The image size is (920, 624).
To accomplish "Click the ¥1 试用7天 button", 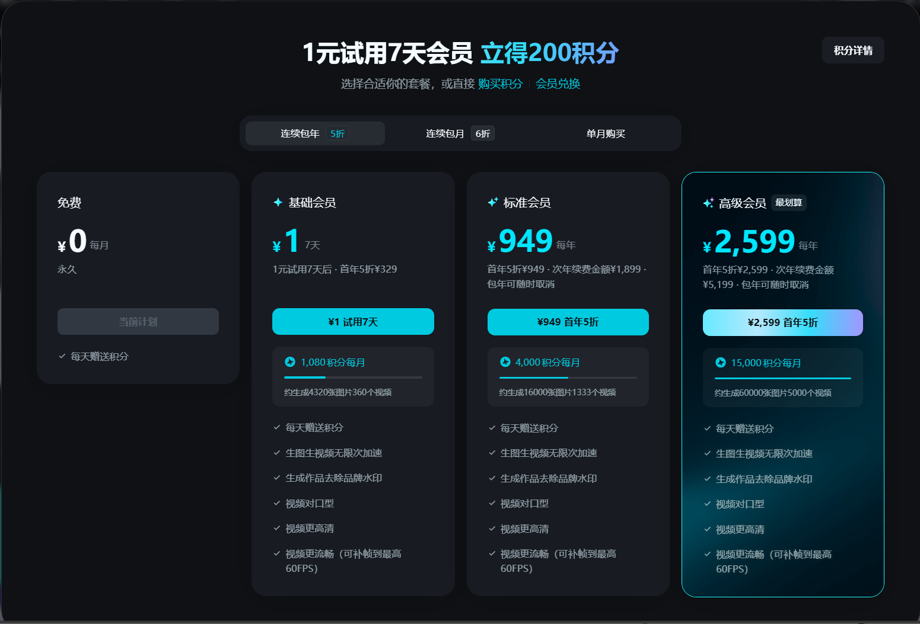I will tap(353, 321).
